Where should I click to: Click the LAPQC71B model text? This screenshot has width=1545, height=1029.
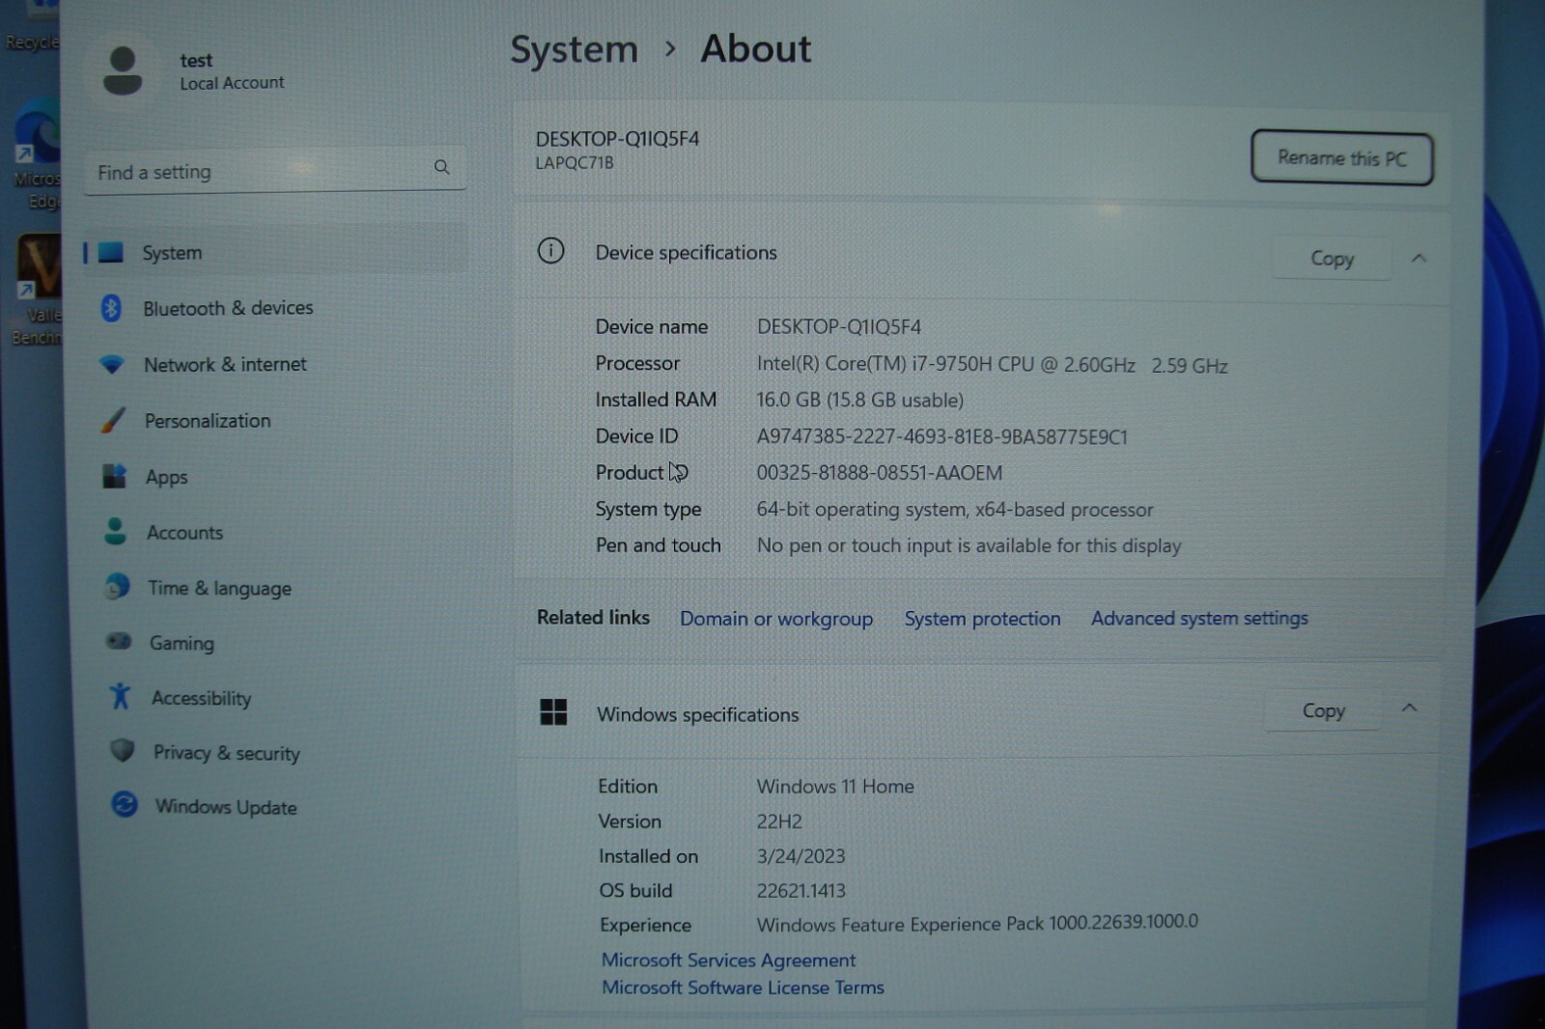coord(574,163)
